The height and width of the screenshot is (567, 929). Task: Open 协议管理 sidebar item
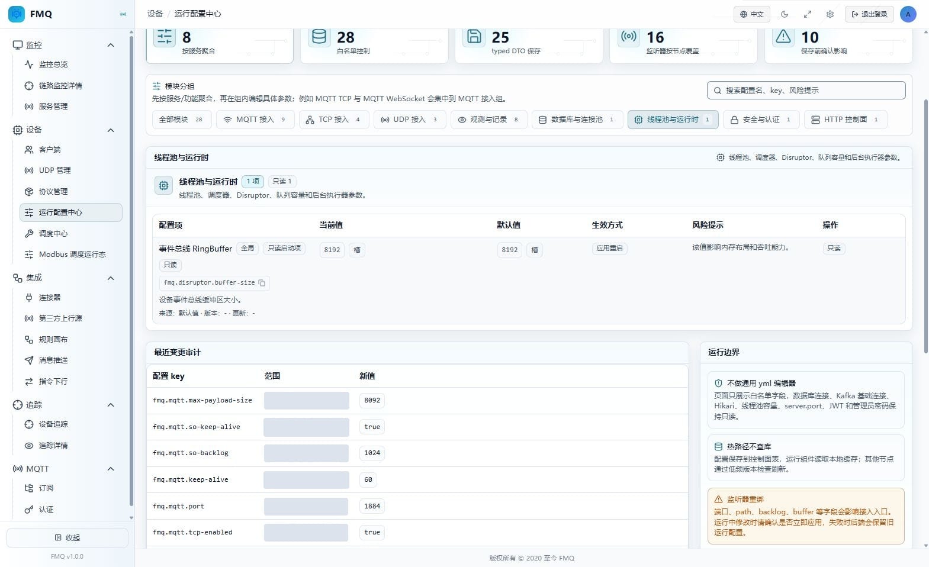(x=70, y=192)
